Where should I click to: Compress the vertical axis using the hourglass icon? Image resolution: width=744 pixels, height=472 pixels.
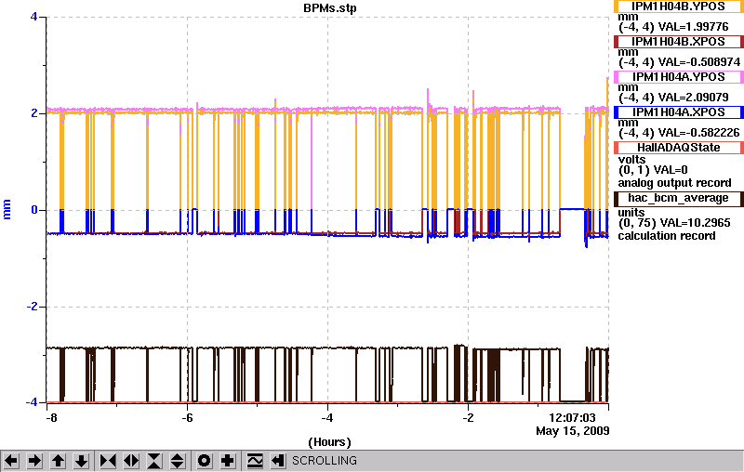(154, 461)
